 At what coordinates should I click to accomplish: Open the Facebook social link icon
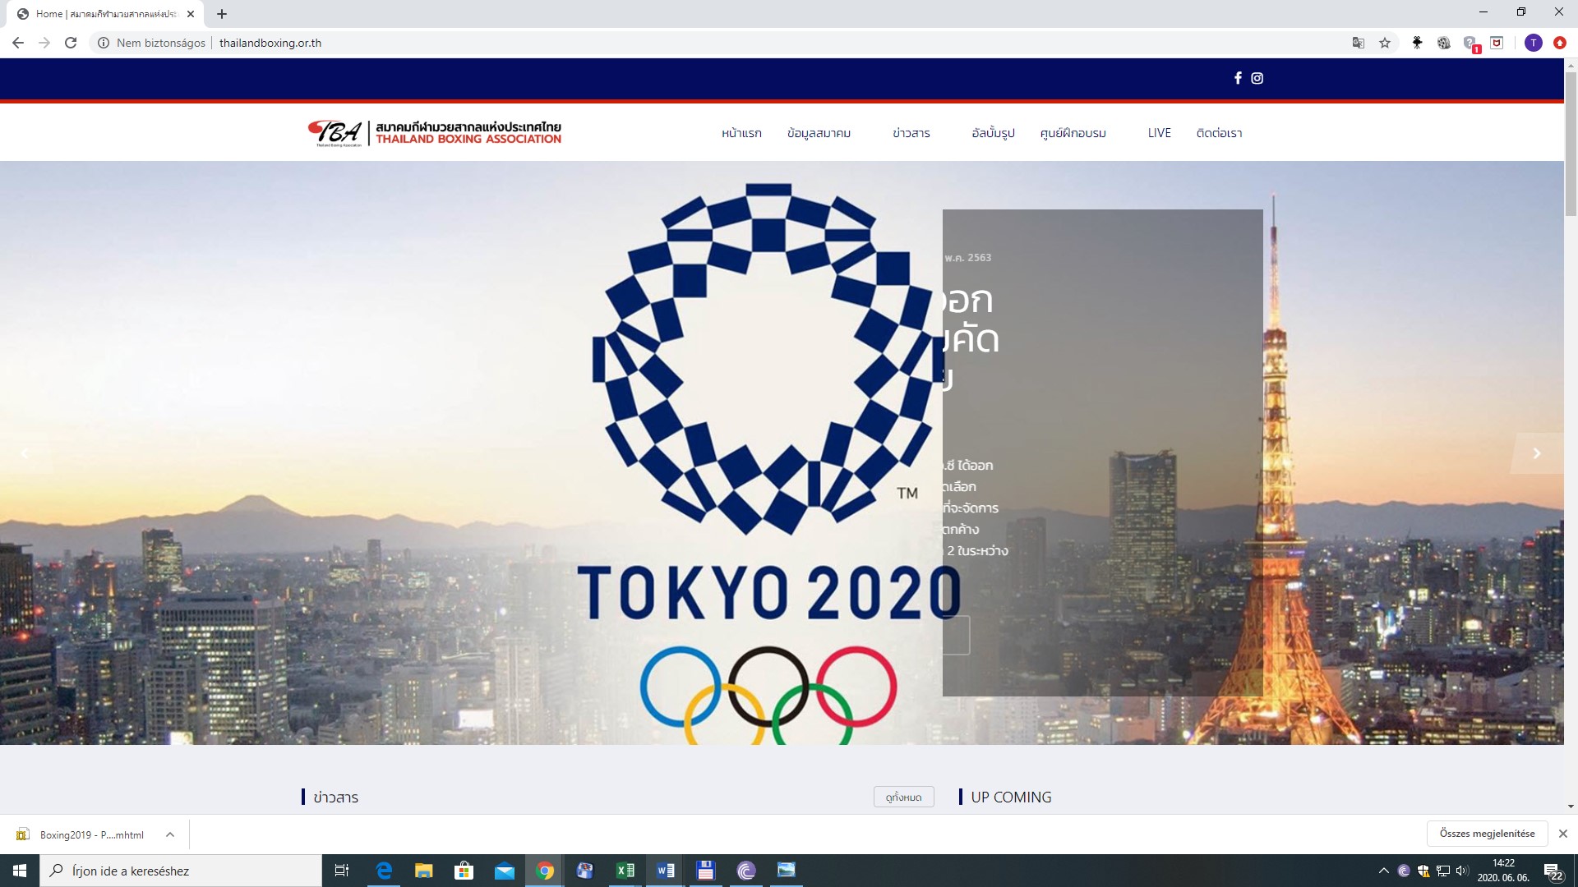(1238, 78)
